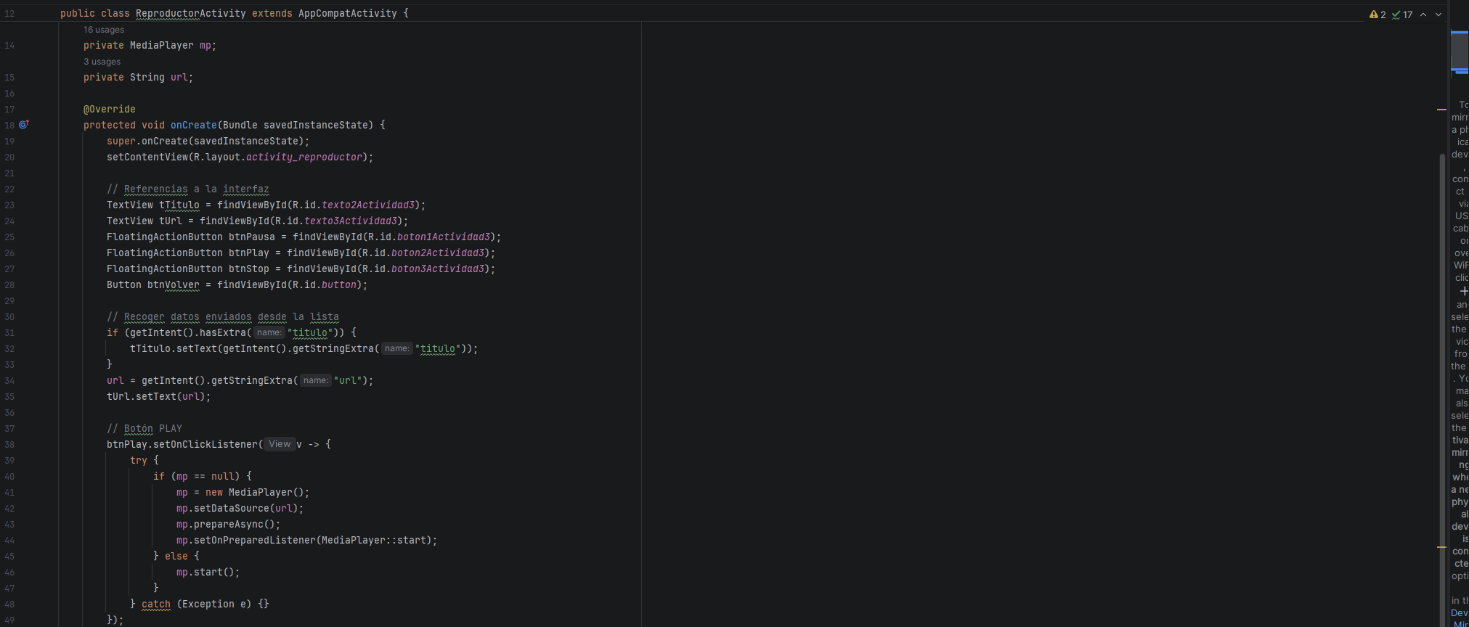
Task: Click the boton3Actividad3 resource id
Action: [x=438, y=269]
